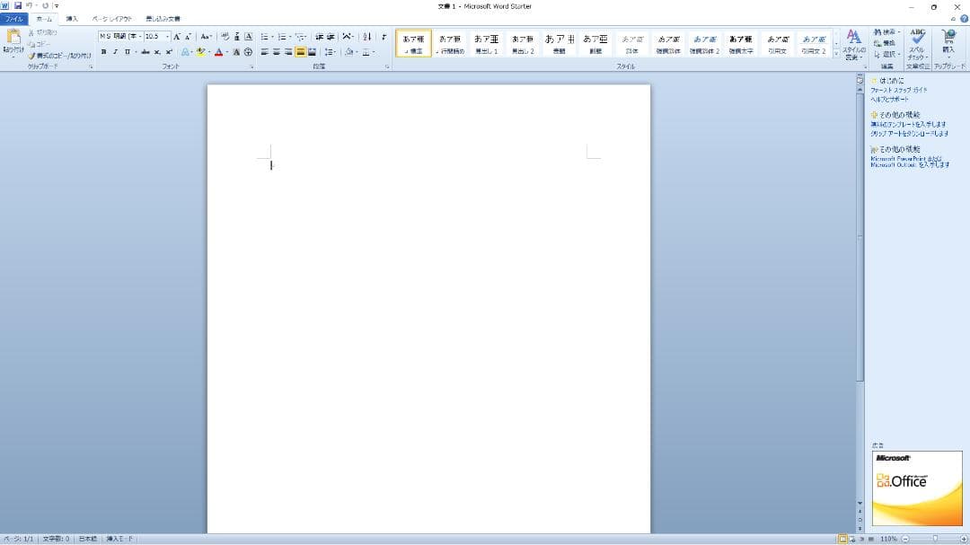This screenshot has height=545, width=970.
Task: Switch to the Insert (挿入) tab
Action: [x=72, y=18]
